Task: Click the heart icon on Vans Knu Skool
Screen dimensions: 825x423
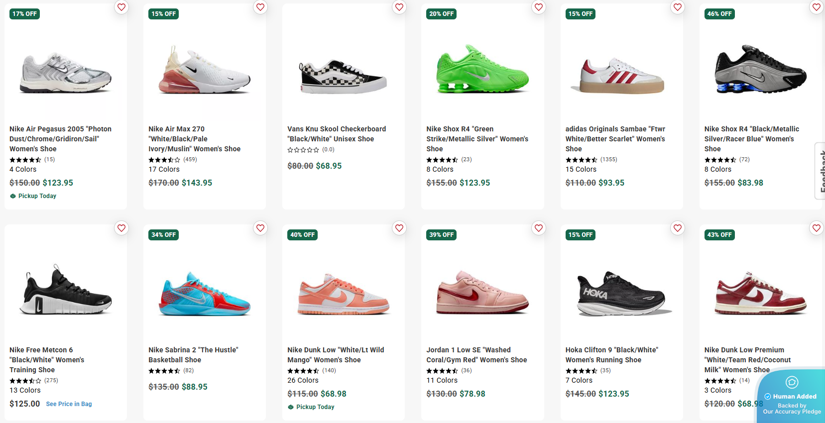Action: [399, 7]
